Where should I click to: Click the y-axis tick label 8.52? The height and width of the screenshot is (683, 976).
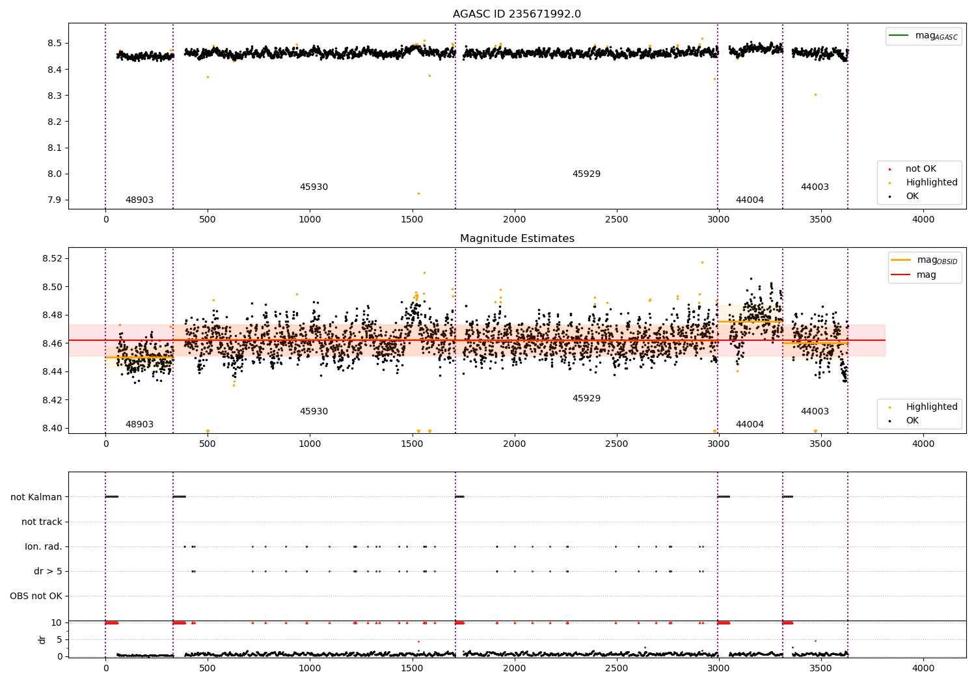52,259
